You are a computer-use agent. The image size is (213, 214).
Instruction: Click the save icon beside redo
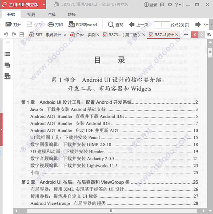(x=22, y=35)
